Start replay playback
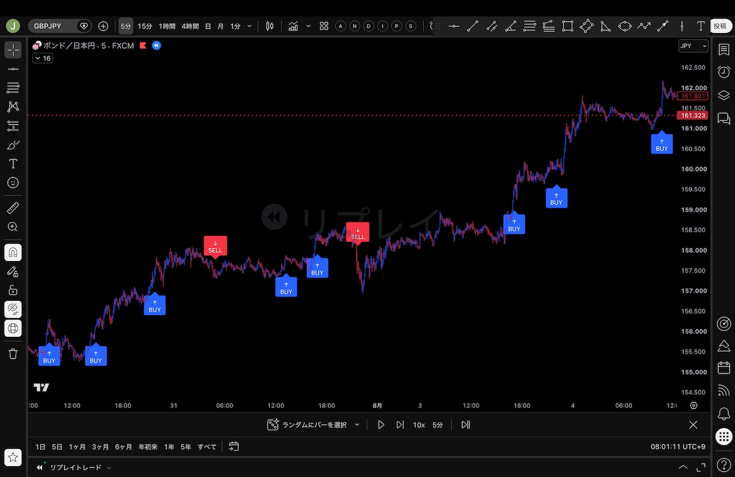 click(x=381, y=425)
